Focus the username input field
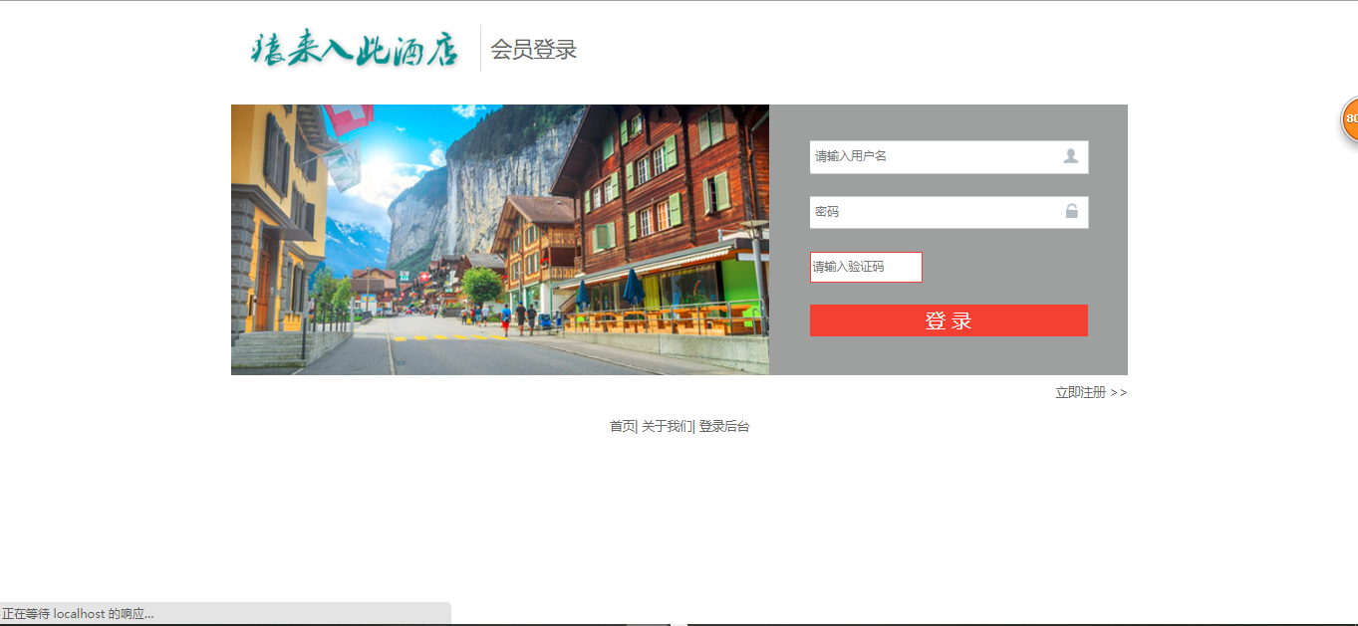1358x626 pixels. [x=949, y=156]
